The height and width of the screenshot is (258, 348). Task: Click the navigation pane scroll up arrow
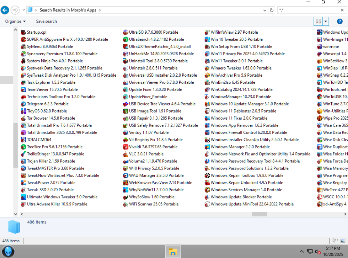tap(16, 29)
